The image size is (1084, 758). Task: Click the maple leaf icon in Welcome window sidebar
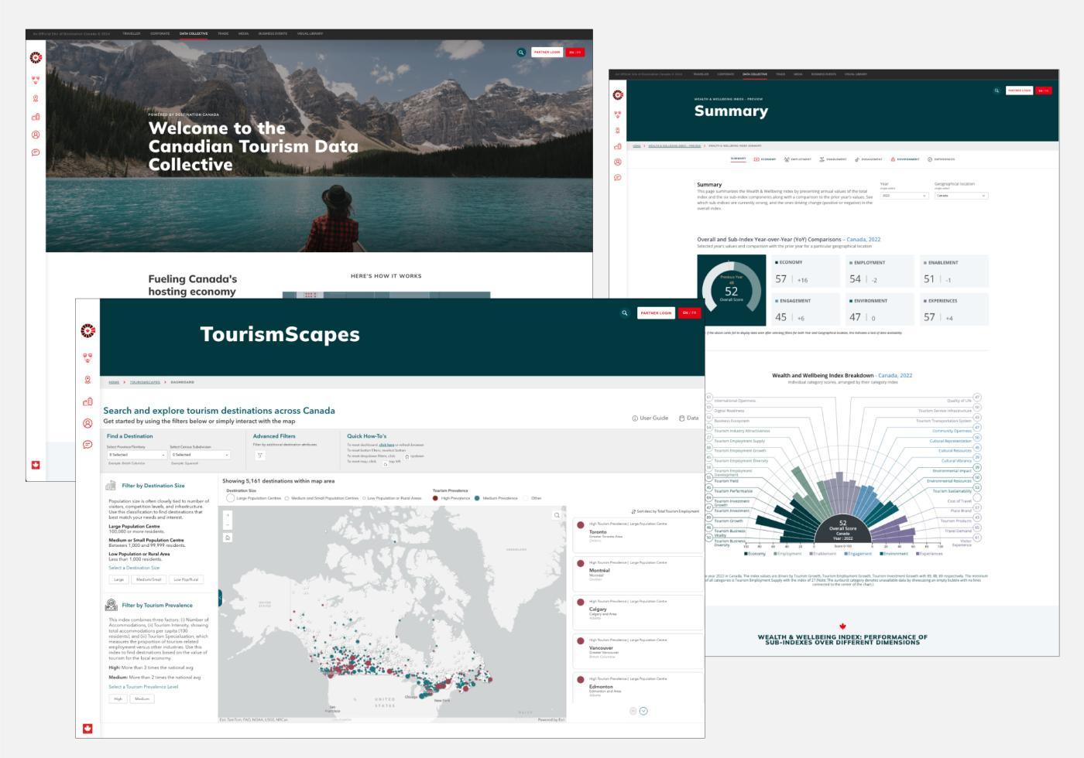pyautogui.click(x=36, y=465)
